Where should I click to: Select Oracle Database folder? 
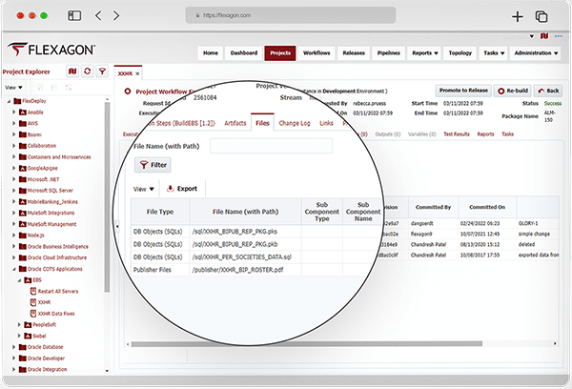click(45, 347)
